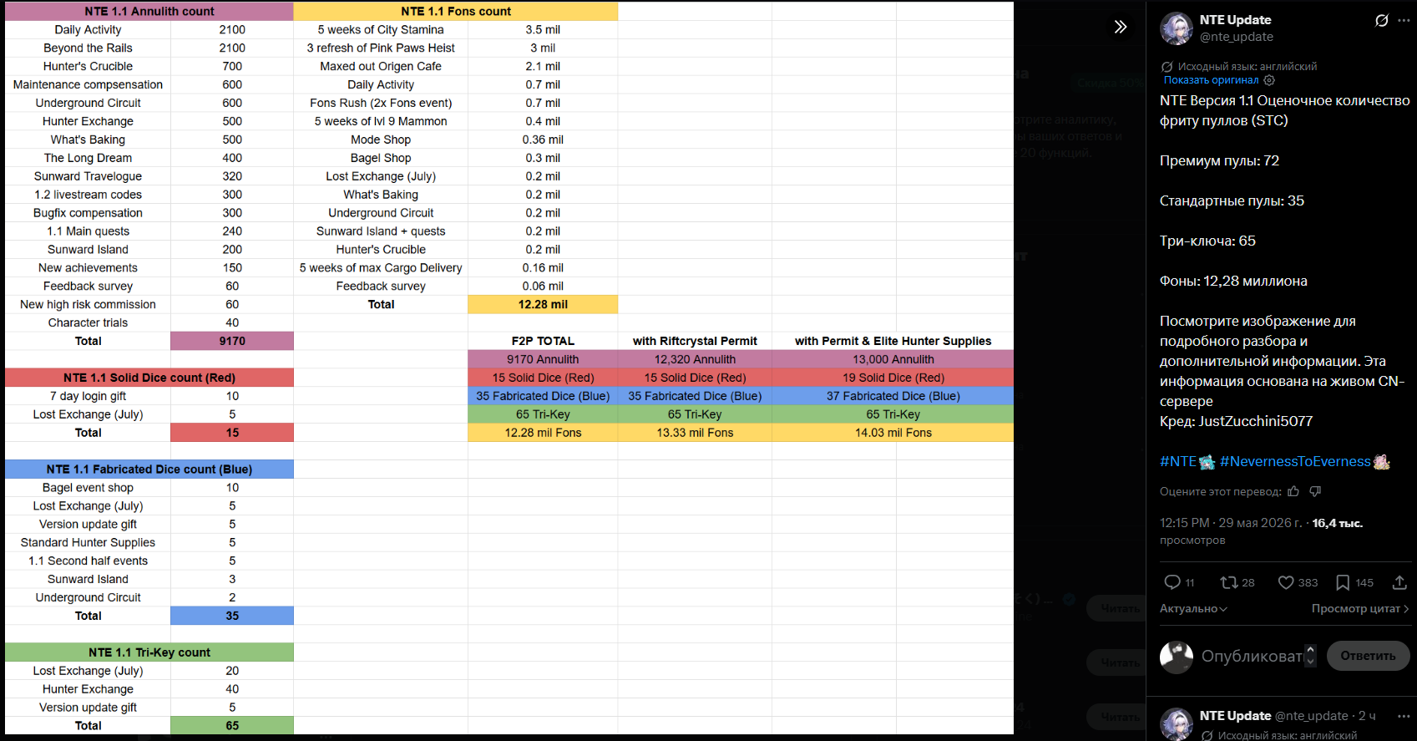Open the three-dot more menu on post
Image resolution: width=1417 pixels, height=741 pixels.
[1404, 20]
